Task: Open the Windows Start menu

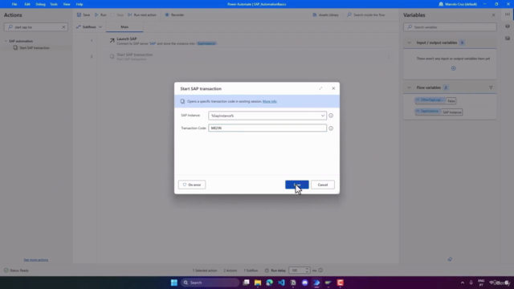Action: tap(174, 283)
